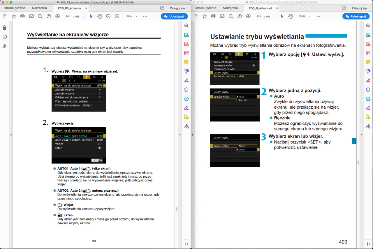The width and height of the screenshot is (373, 249).
Task: Click vertical scrollbar thumb in EOS_R5 window
Action: pos(176,209)
